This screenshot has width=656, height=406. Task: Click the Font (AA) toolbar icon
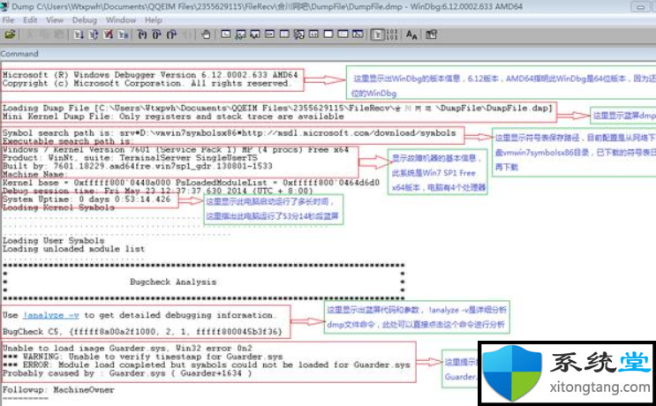point(411,34)
